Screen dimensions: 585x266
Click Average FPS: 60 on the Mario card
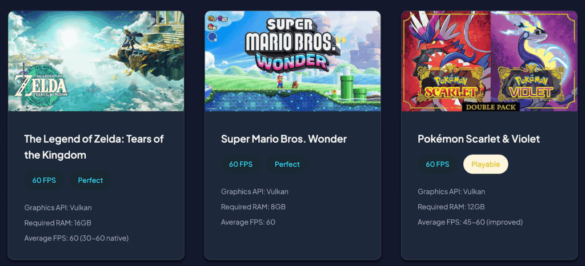click(x=248, y=222)
